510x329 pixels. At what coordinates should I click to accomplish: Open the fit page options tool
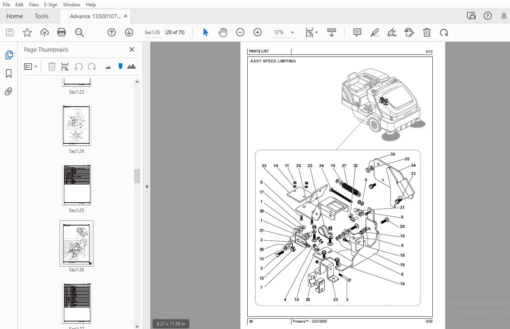[x=309, y=32]
